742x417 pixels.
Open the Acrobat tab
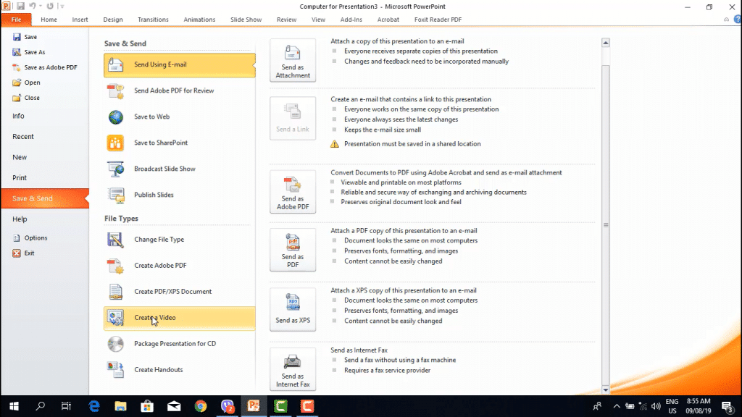pyautogui.click(x=388, y=20)
